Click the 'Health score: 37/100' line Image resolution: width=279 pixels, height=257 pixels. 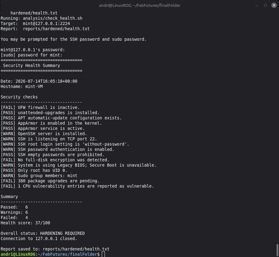pos(25,223)
